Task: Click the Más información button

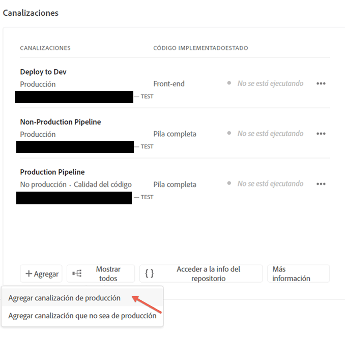Action: tap(298, 274)
